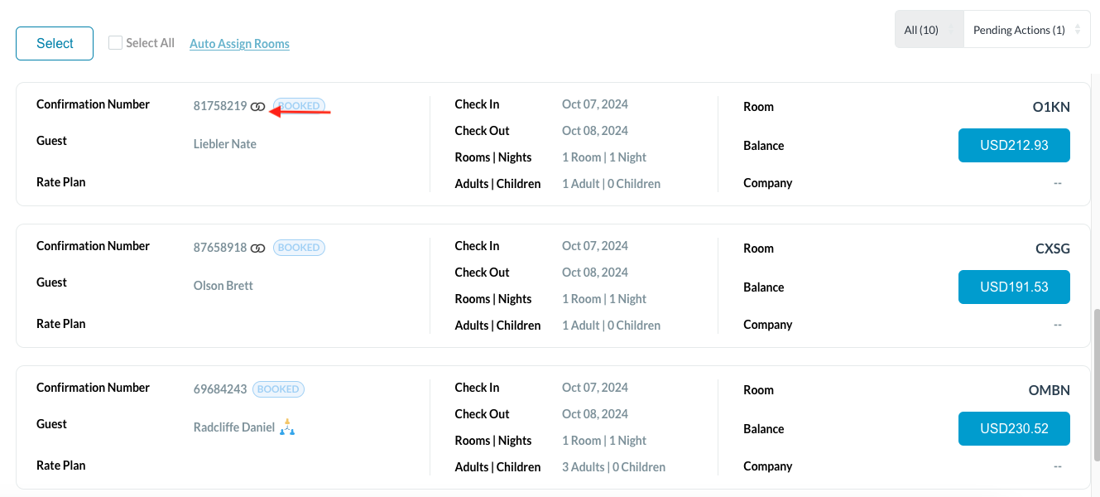
Task: Click the arrows on the Pending Actions (1) filter
Action: pyautogui.click(x=1077, y=30)
